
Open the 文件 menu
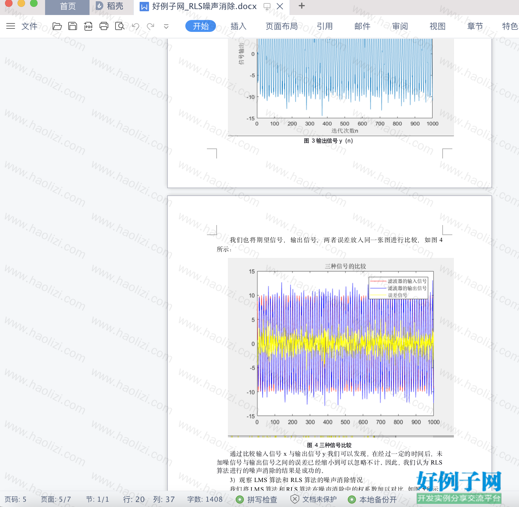click(x=29, y=26)
